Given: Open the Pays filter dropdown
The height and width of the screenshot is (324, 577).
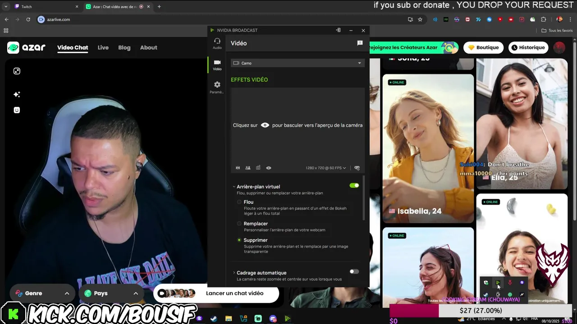Looking at the screenshot, I should tap(111, 293).
